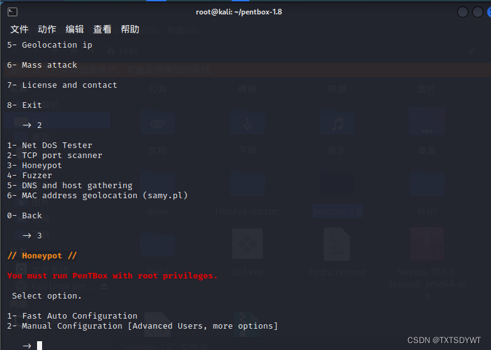
Task: Select the 361.exe file in file manager
Action: coord(247,252)
